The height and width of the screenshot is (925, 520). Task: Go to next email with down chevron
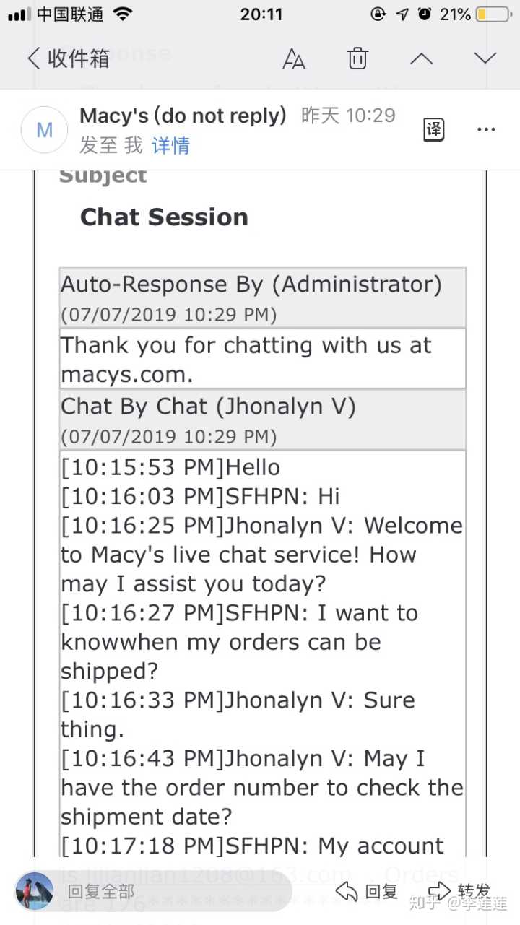click(x=485, y=58)
